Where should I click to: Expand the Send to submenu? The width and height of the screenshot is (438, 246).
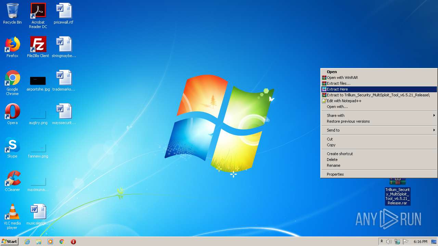click(379, 130)
